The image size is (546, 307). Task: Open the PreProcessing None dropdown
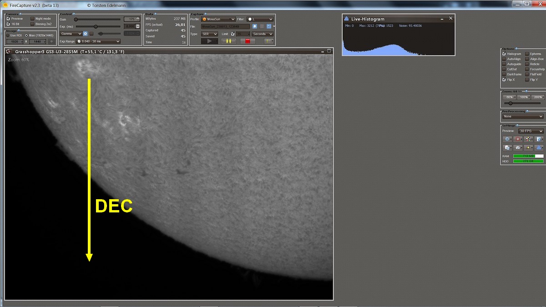click(x=523, y=116)
